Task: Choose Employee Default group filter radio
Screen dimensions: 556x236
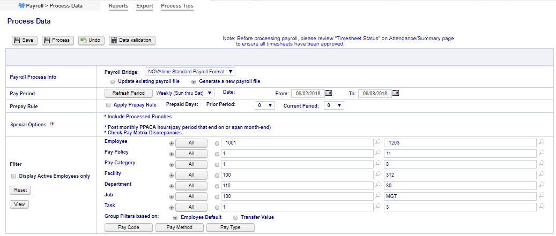Action: pyautogui.click(x=175, y=218)
